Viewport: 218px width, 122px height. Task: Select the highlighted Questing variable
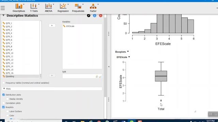[x=21, y=76]
